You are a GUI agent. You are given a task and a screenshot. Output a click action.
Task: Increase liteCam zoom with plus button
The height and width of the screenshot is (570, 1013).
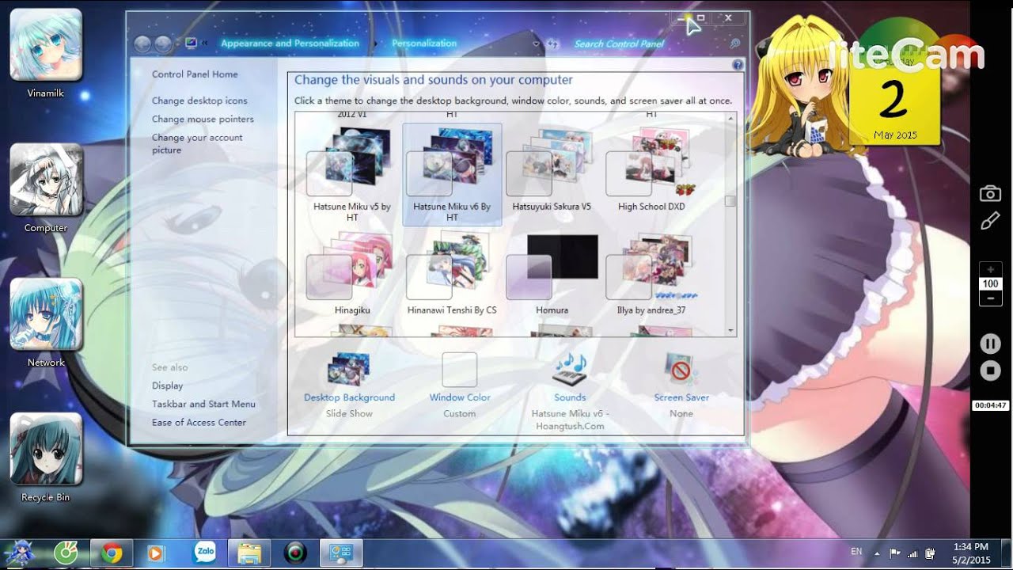990,269
